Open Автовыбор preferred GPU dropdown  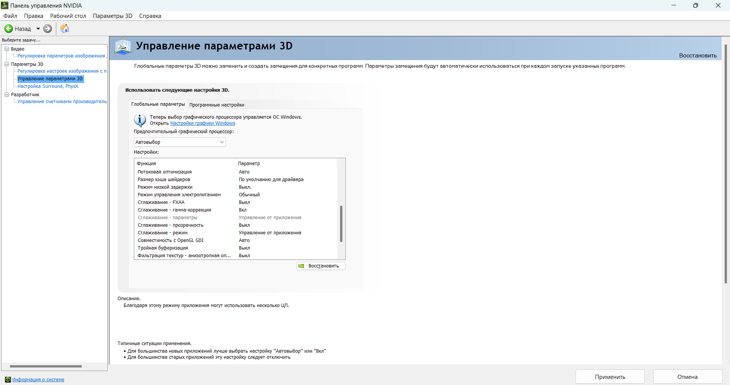click(x=180, y=142)
